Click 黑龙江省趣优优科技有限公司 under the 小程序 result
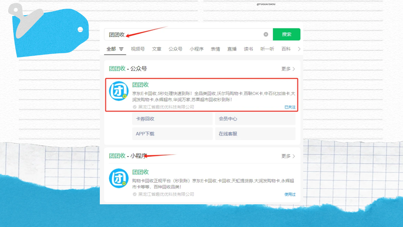 [166, 194]
